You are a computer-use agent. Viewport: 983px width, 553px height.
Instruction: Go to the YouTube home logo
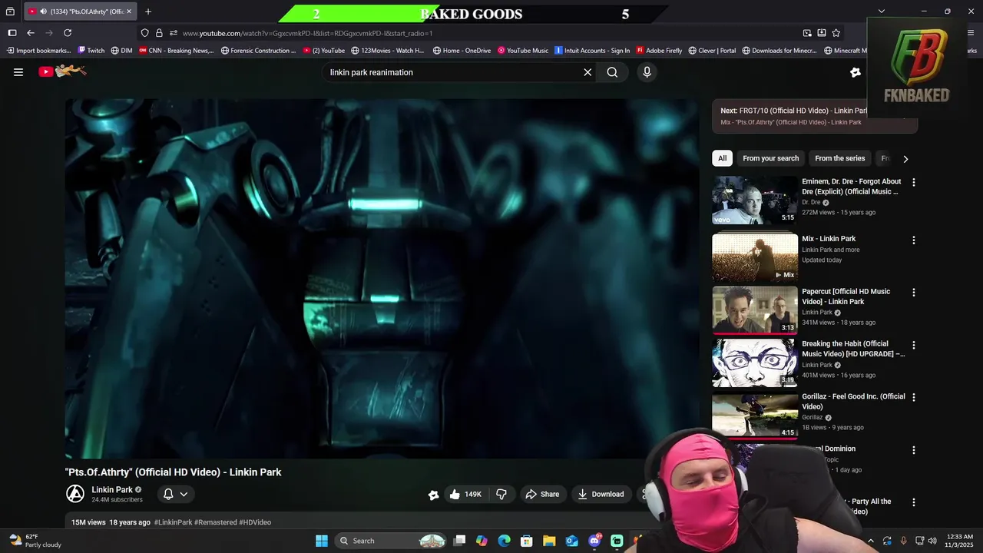click(x=62, y=71)
